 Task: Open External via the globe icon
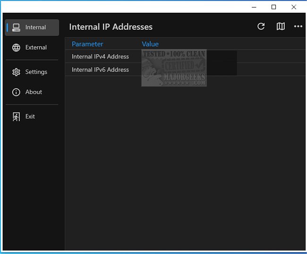pos(17,48)
